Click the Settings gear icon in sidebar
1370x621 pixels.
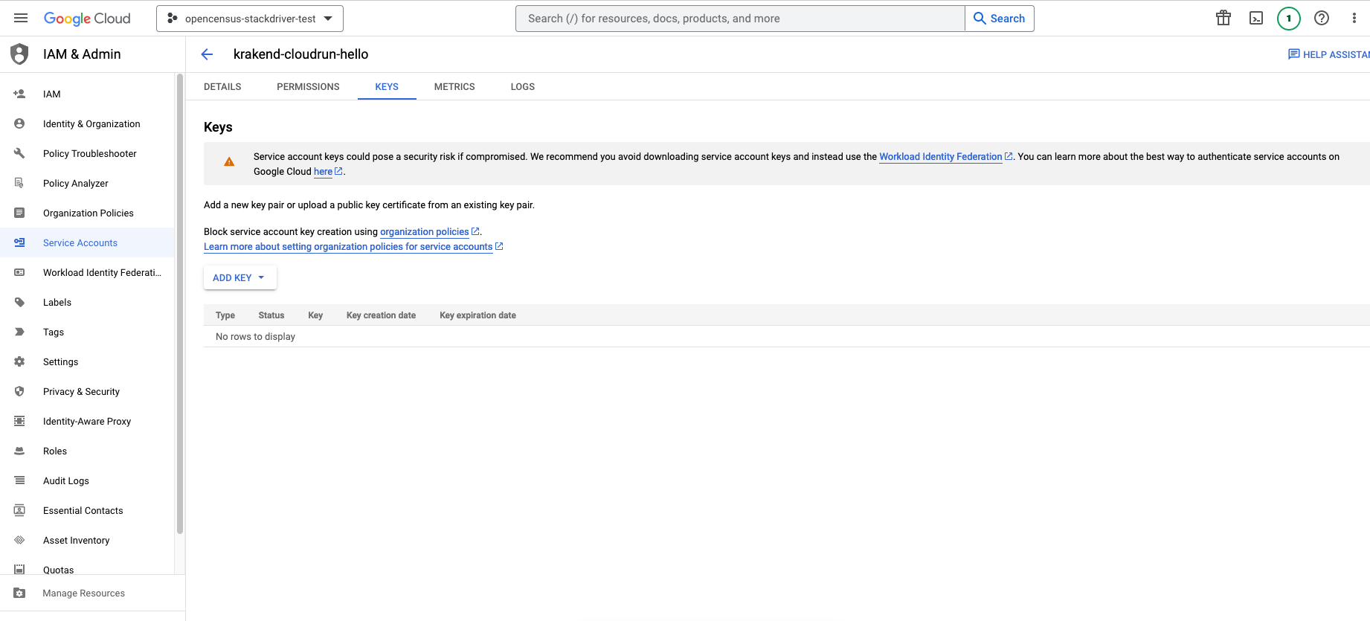point(19,361)
